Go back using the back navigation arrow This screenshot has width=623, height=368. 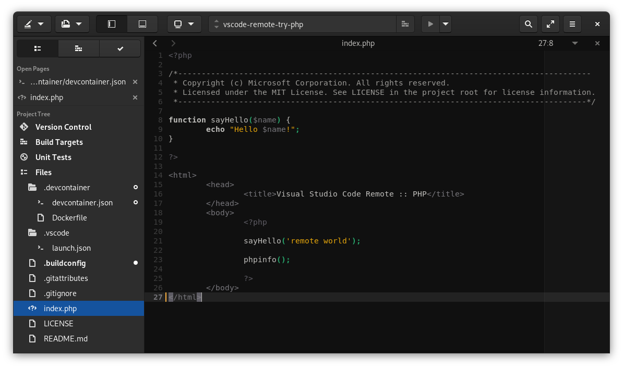154,43
